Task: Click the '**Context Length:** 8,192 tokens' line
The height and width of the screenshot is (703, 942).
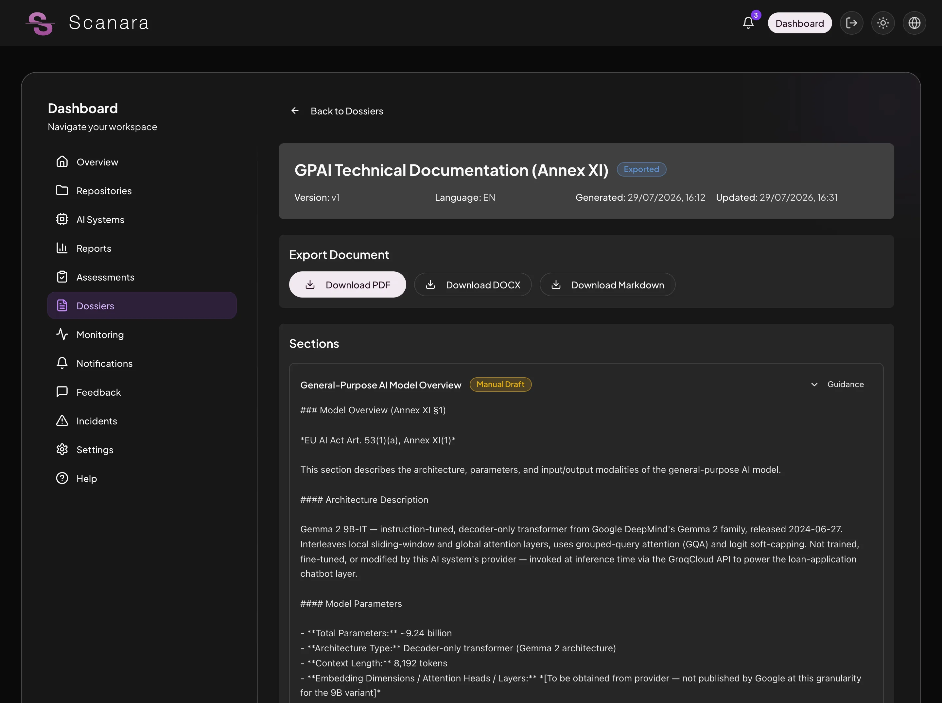Action: (374, 663)
